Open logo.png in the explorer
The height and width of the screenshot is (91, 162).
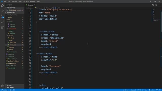(14, 24)
